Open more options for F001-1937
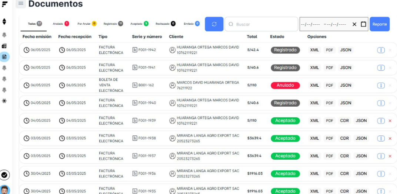Viewport: 397px width, 194px height. [381, 156]
